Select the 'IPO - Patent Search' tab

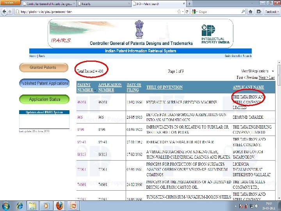[x=159, y=4]
